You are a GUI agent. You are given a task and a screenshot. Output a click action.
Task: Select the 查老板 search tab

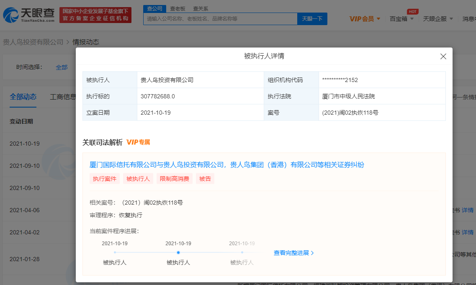coord(178,9)
